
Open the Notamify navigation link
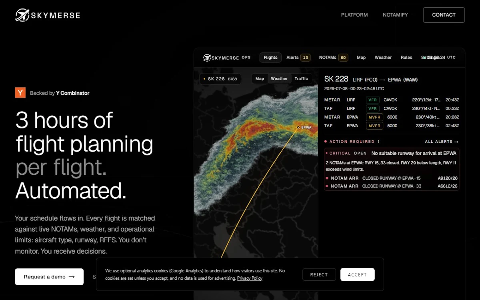pos(395,15)
